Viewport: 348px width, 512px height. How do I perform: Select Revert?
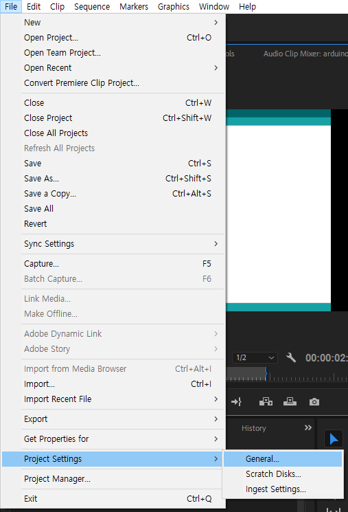pos(113,223)
